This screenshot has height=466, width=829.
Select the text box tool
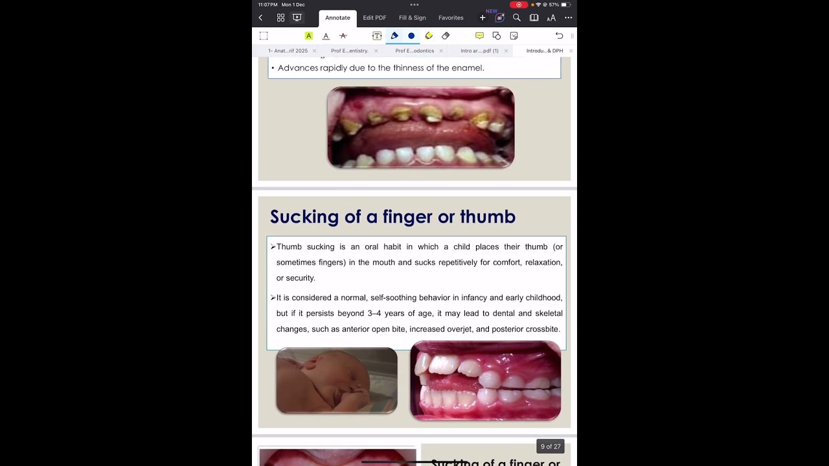point(377,36)
